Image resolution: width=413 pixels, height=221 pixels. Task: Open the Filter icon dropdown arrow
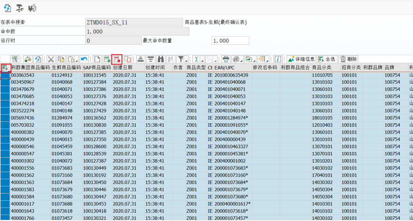pyautogui.click(x=186, y=61)
